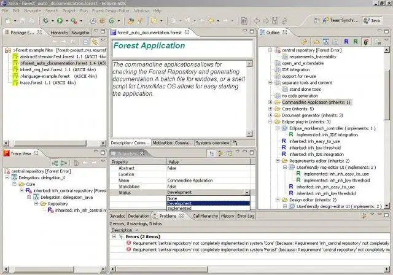Open the File menu

[x=6, y=10]
